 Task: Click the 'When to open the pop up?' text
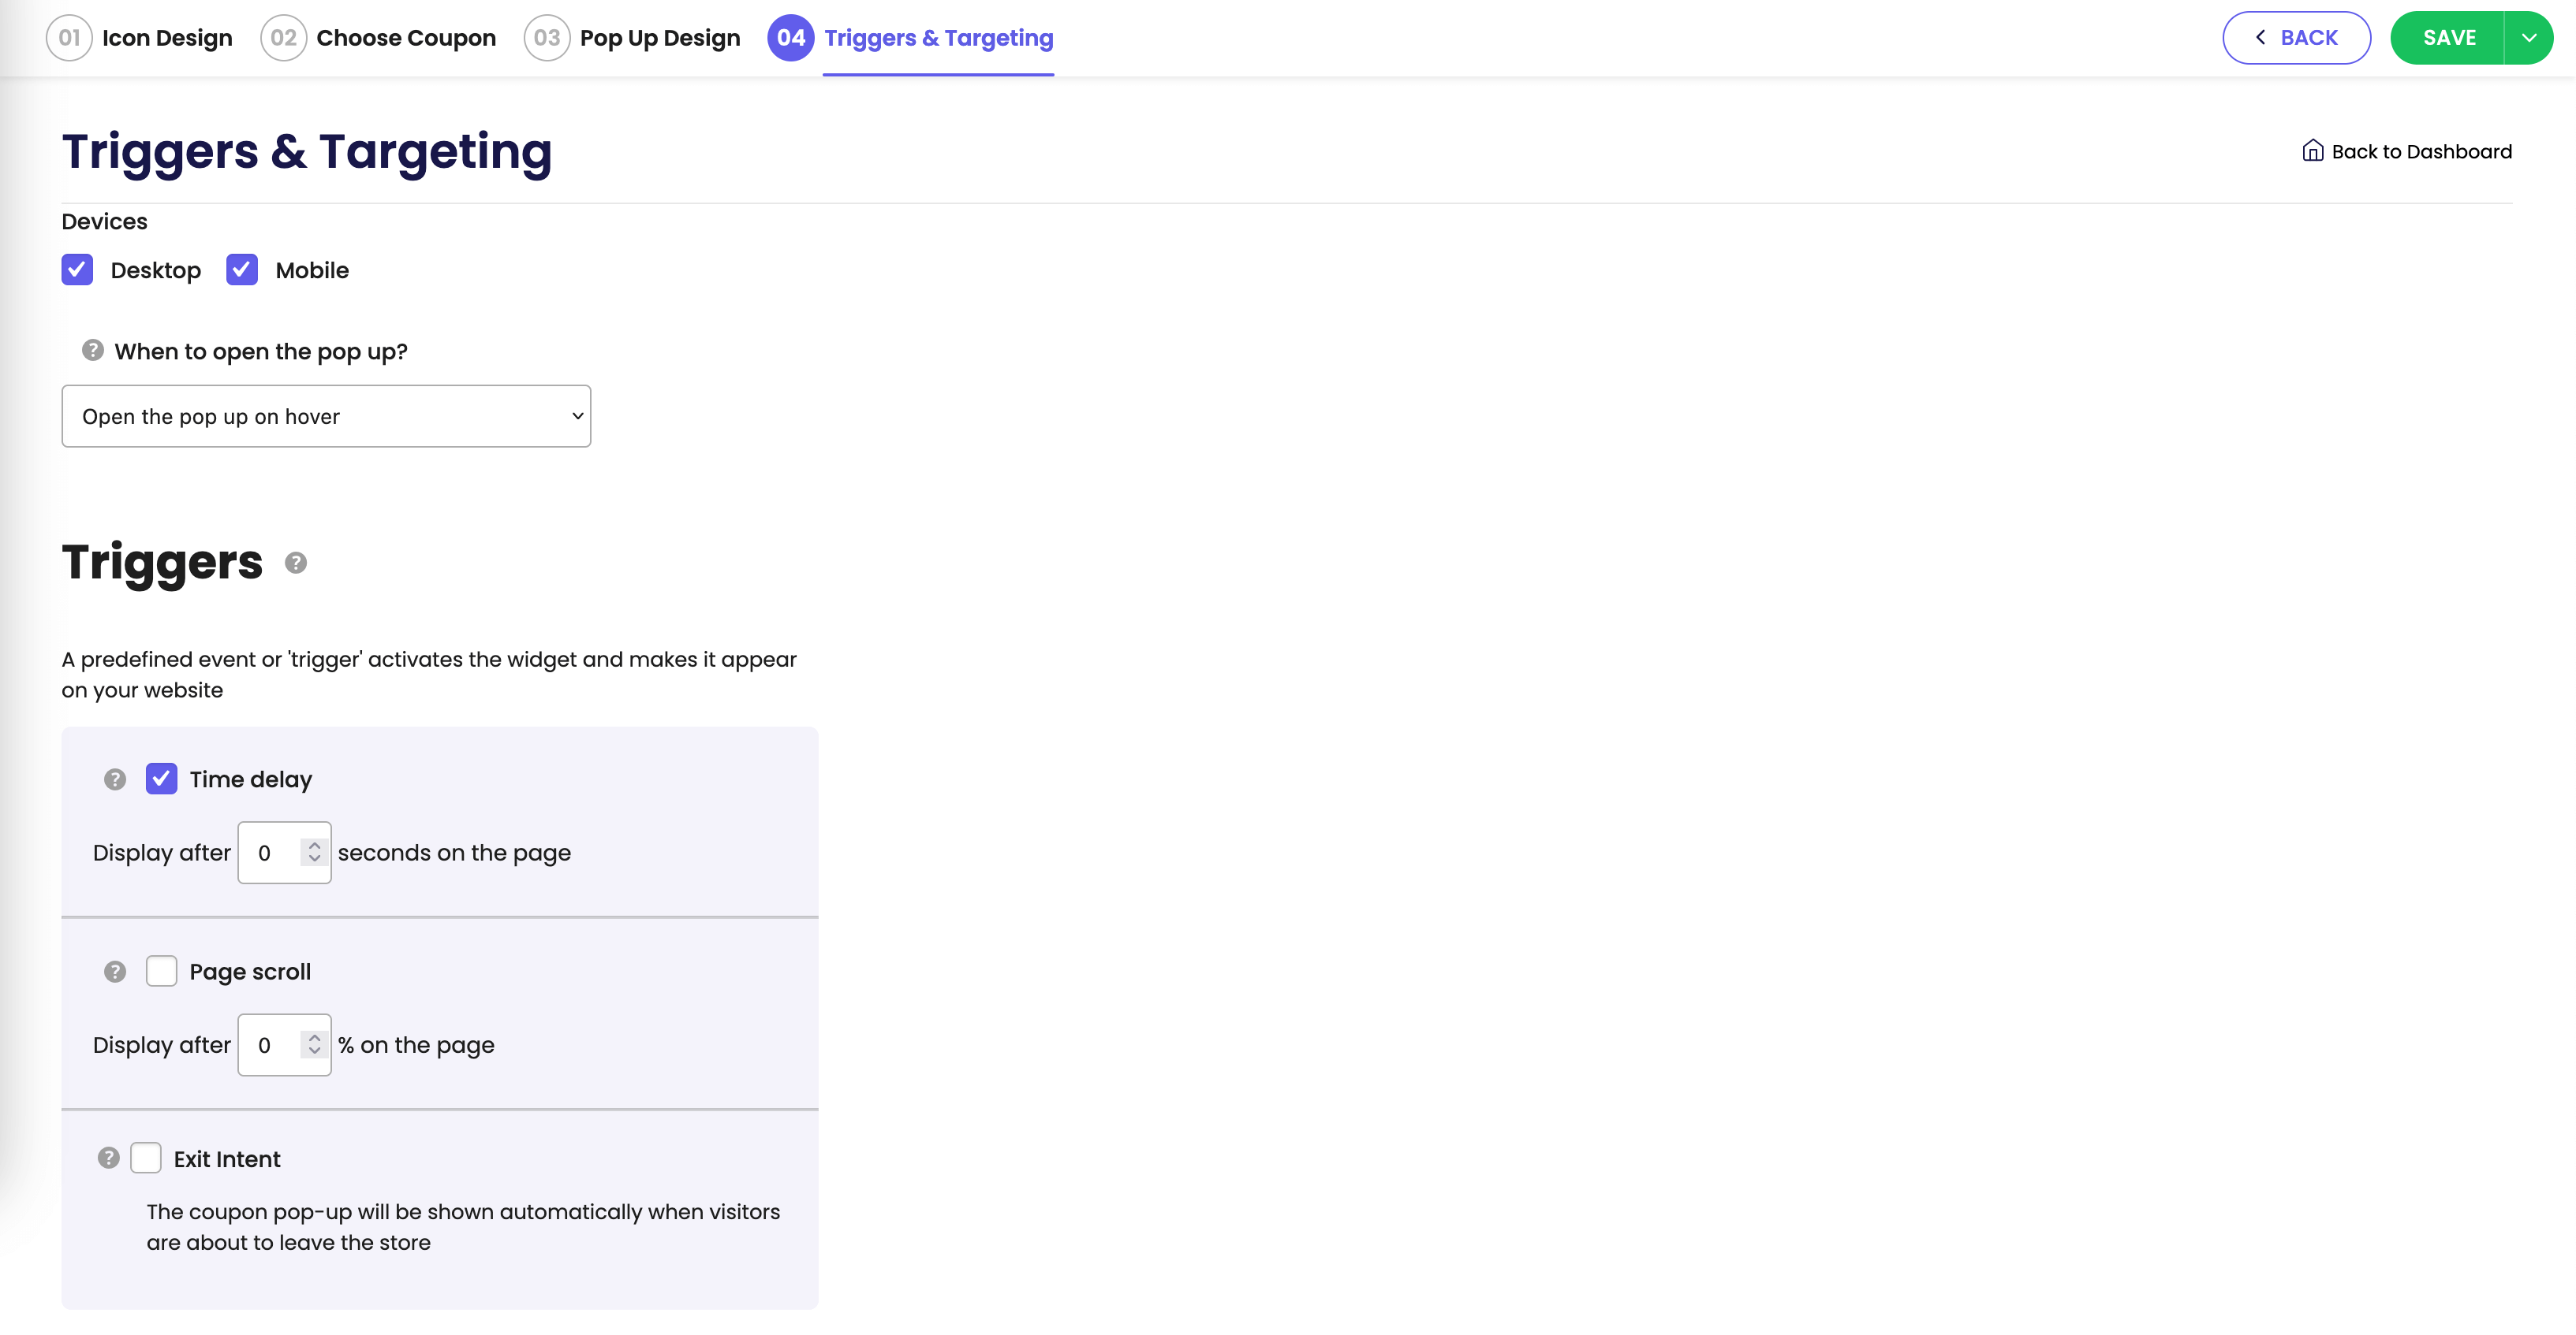point(261,351)
